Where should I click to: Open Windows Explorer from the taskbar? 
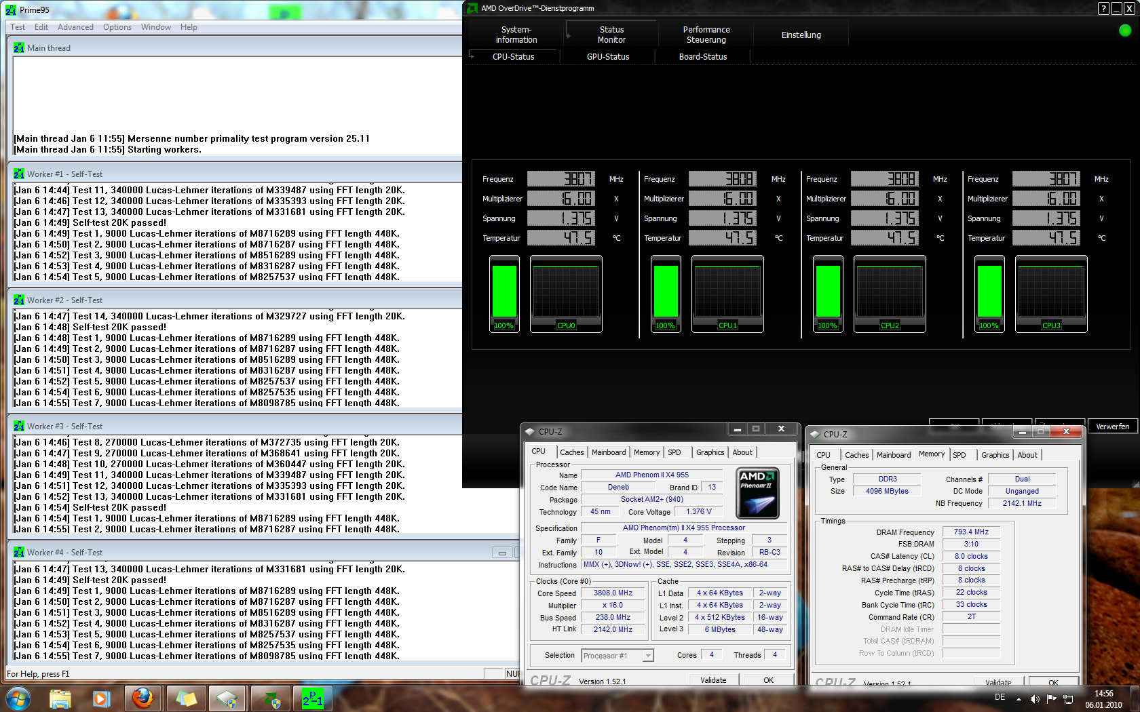[60, 698]
